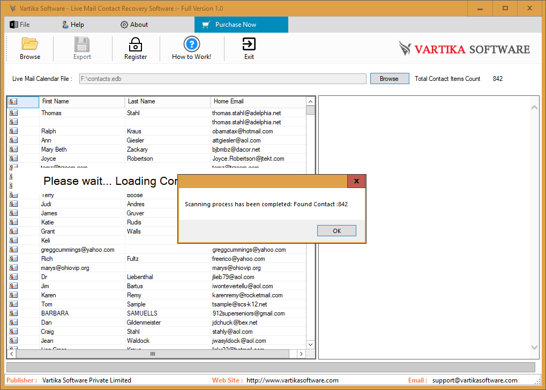Click contact card icon beside Rich Fultz
Image resolution: width=546 pixels, height=390 pixels.
point(13,258)
